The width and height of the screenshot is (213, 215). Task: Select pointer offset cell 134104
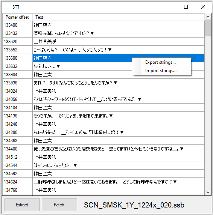(x=17, y=108)
